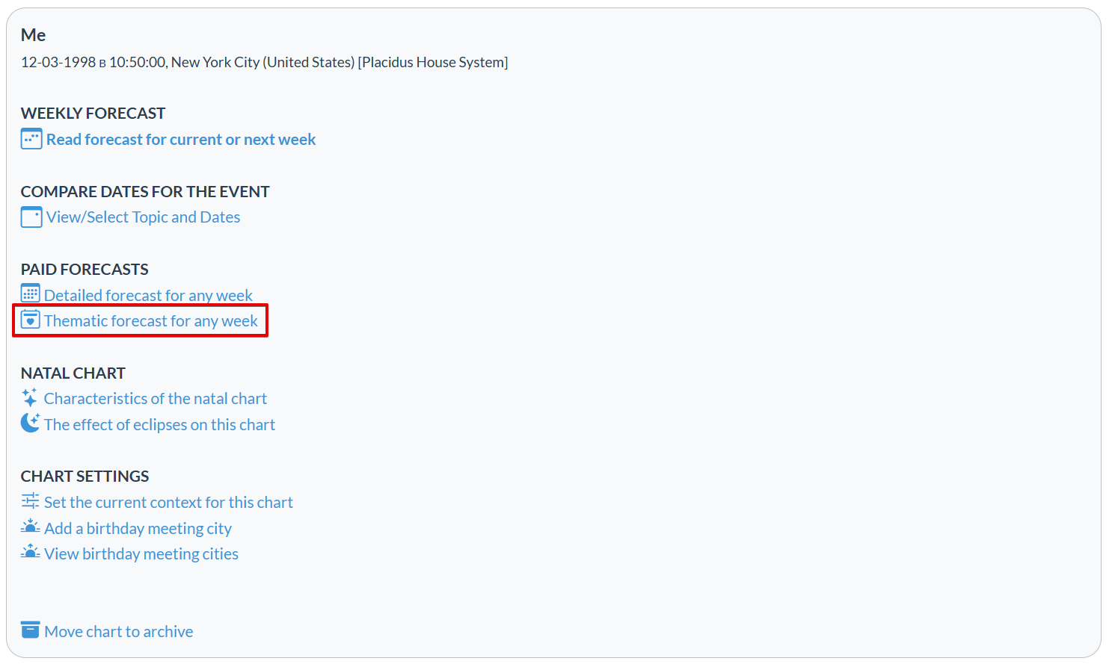Open the View/Select Topic and Dates link
The width and height of the screenshot is (1112, 664).
(x=143, y=217)
